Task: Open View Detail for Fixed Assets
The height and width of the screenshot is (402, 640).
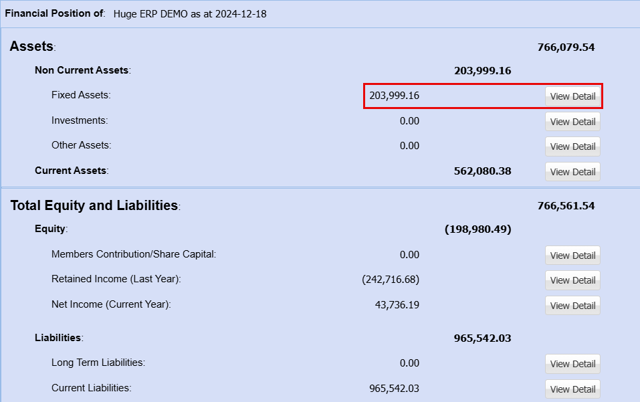Action: point(572,96)
